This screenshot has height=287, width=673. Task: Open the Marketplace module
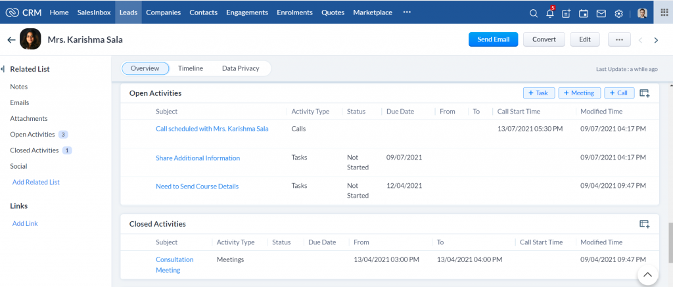pos(373,12)
